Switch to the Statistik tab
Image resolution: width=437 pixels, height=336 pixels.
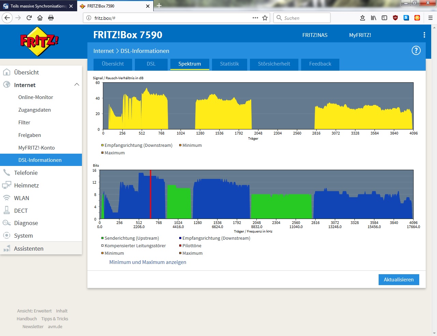click(229, 64)
